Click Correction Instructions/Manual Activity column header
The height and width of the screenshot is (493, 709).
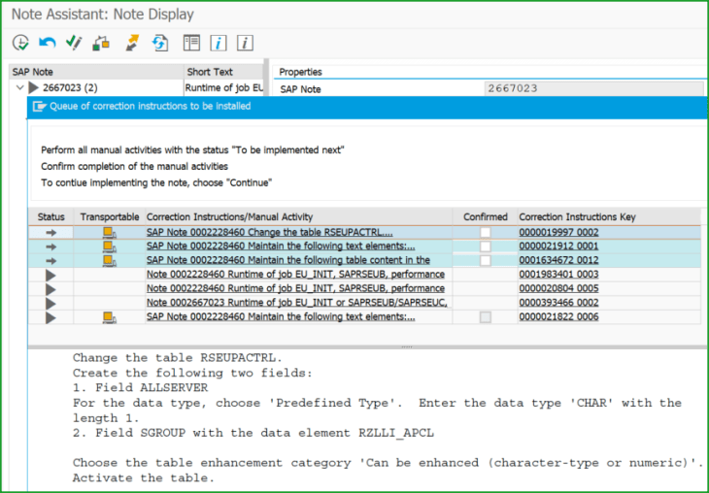coord(298,217)
